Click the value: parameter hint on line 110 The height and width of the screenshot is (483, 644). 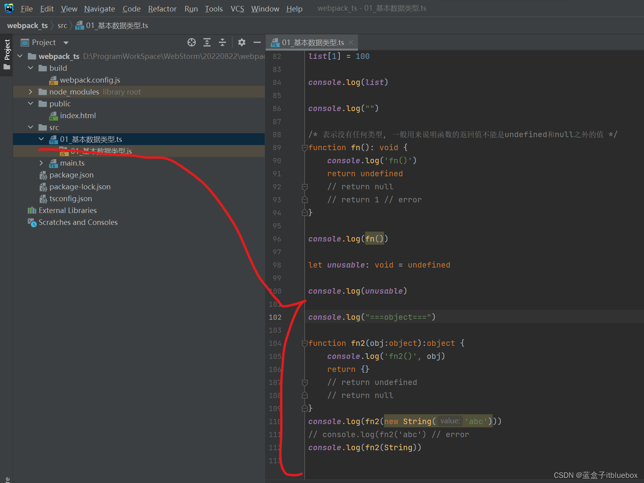450,421
